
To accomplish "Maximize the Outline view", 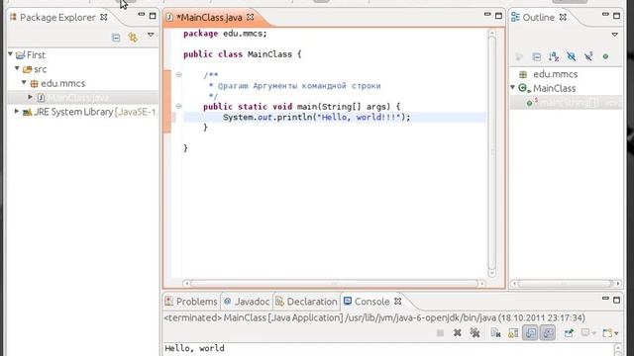I will pyautogui.click(x=616, y=16).
